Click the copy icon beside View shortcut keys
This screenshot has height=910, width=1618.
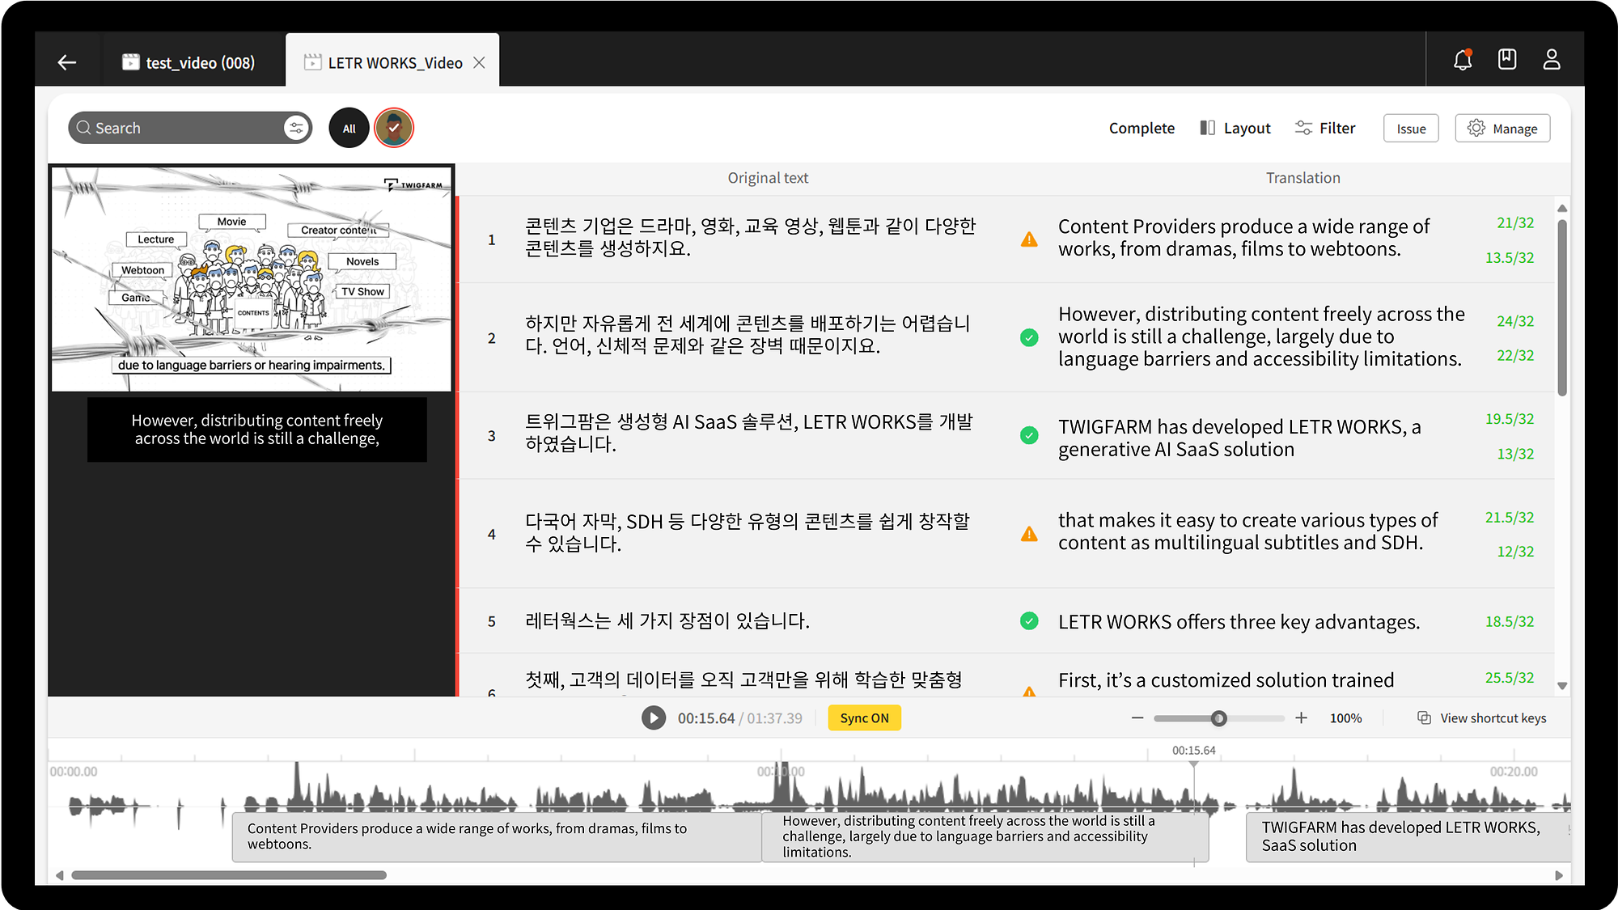coord(1422,717)
